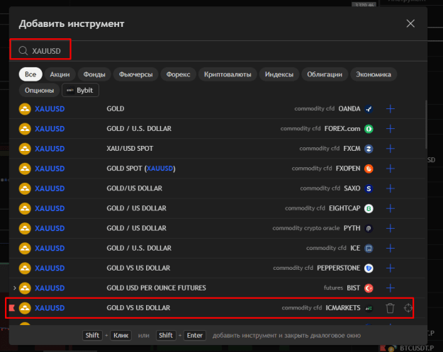
Task: Add FXOPEN XAUUSD with plus icon
Action: [390, 169]
